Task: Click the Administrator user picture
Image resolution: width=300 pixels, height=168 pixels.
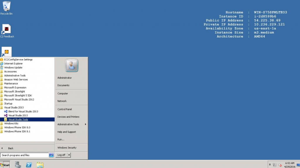Action: 72,65
